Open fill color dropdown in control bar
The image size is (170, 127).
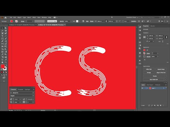click(14, 21)
